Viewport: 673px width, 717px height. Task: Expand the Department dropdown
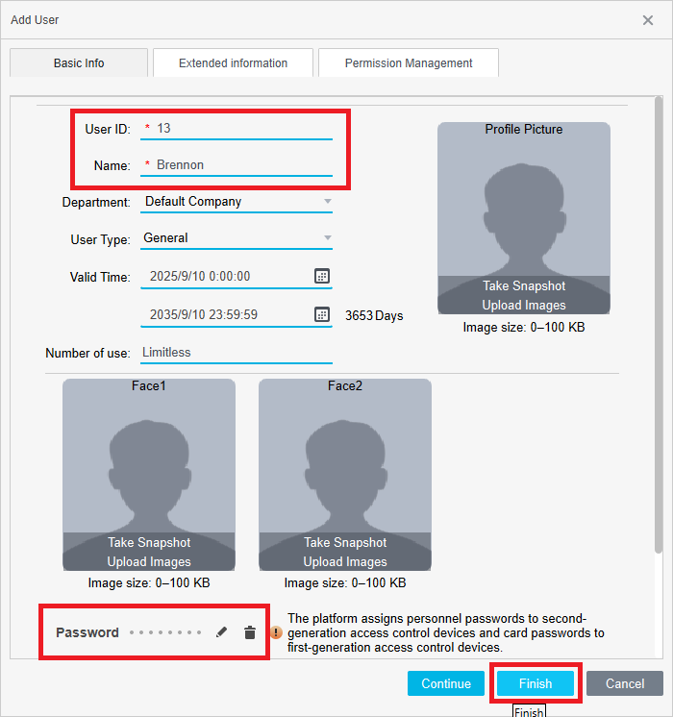(x=327, y=202)
